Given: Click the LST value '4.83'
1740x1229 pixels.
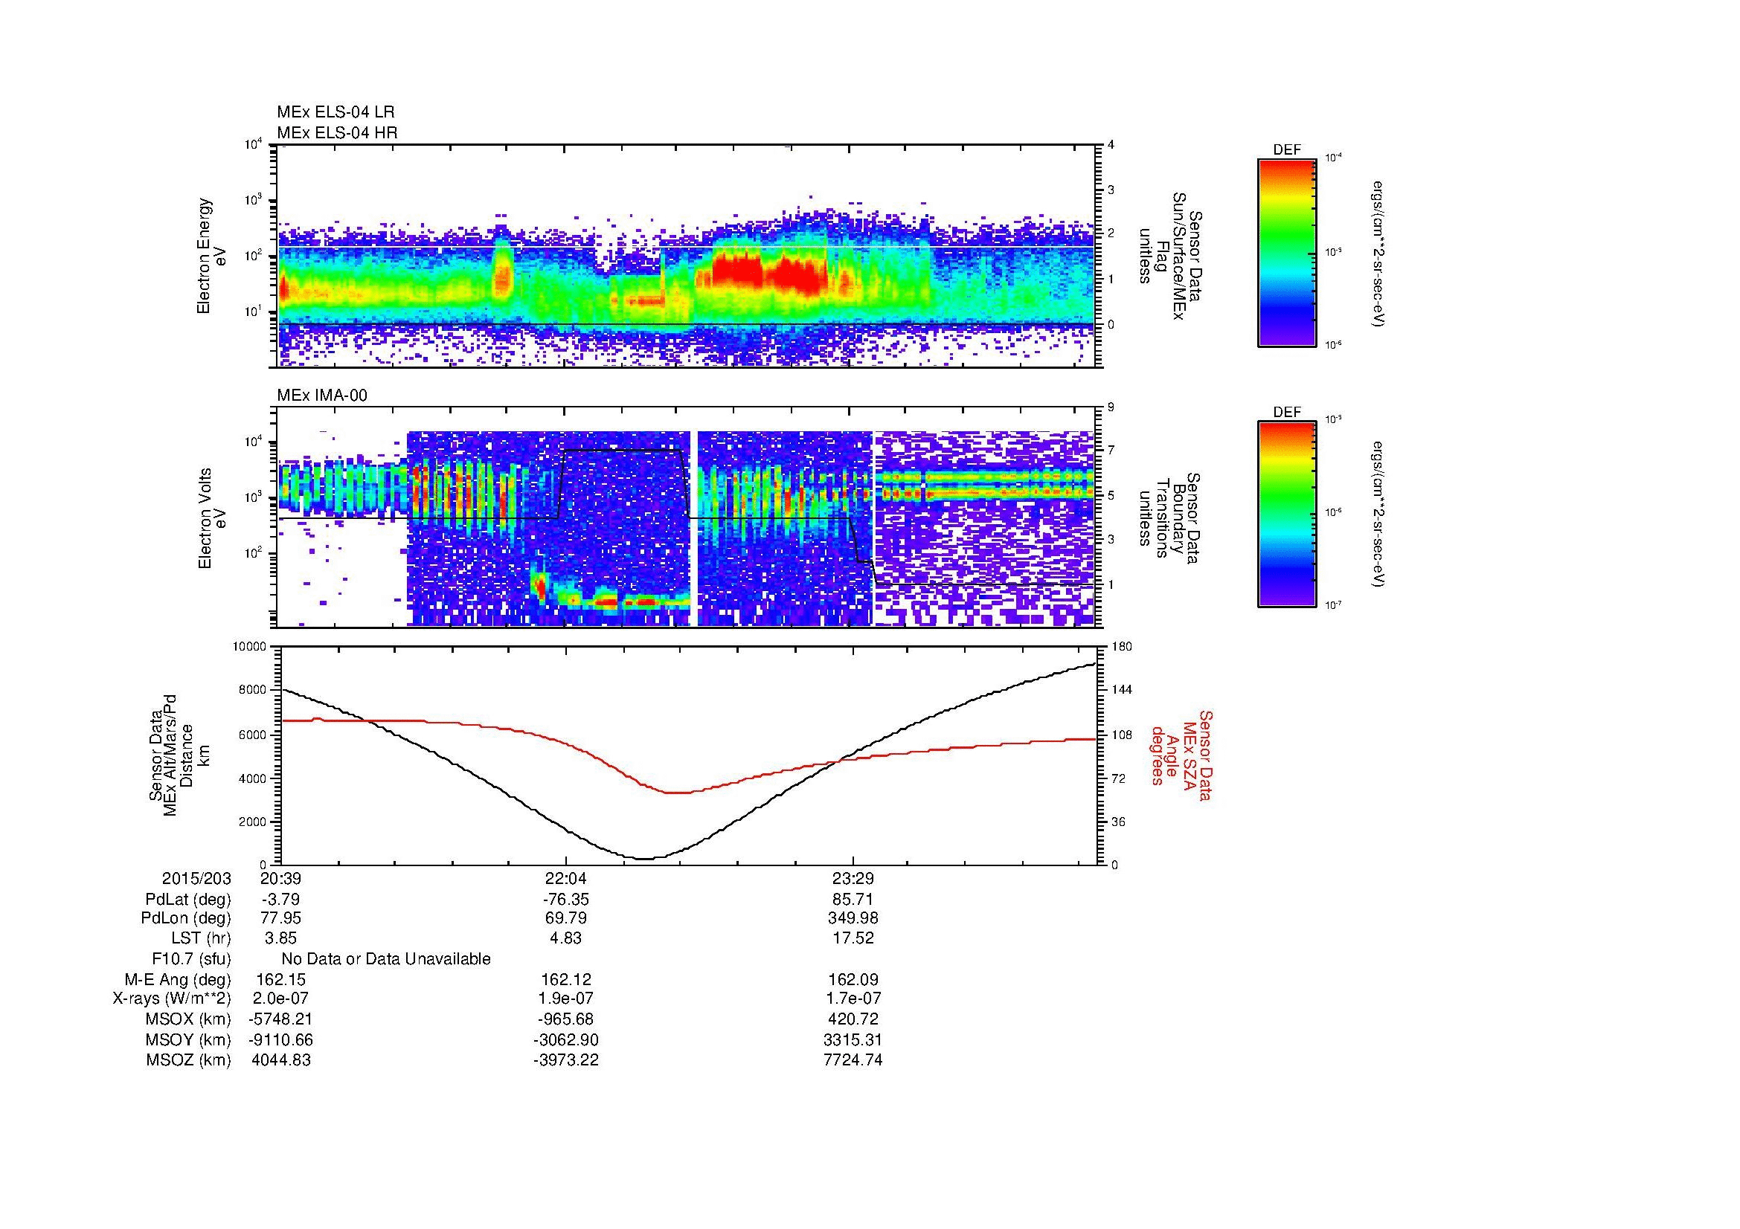Looking at the screenshot, I should (566, 938).
